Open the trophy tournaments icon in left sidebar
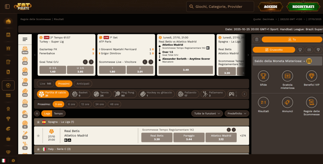 tap(8, 119)
